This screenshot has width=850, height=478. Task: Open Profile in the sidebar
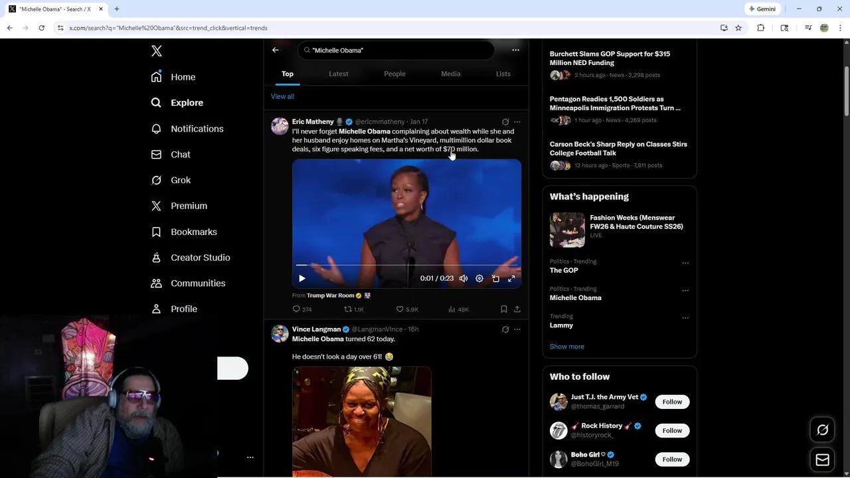click(174, 309)
